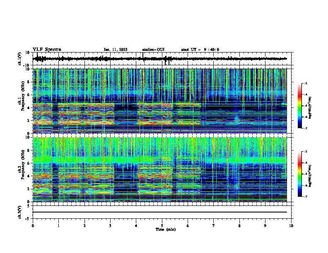
Task: Click the "VLF Spectra" plot title
Action: coord(47,50)
